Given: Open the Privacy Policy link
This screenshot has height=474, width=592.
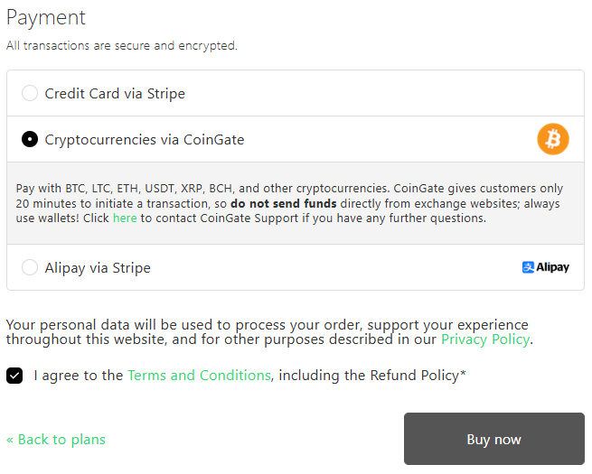Looking at the screenshot, I should coord(485,339).
